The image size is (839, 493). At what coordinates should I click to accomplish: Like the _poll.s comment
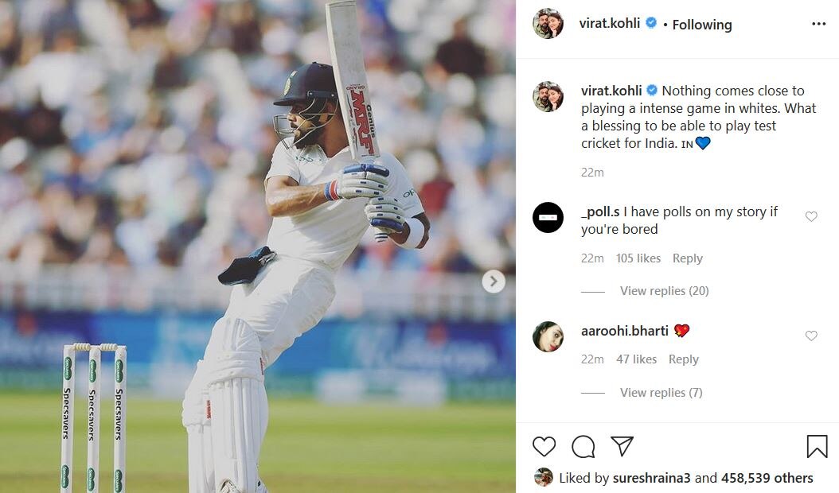(x=811, y=216)
